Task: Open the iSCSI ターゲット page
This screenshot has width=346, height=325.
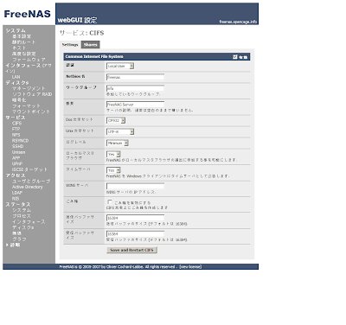Action: coord(29,169)
